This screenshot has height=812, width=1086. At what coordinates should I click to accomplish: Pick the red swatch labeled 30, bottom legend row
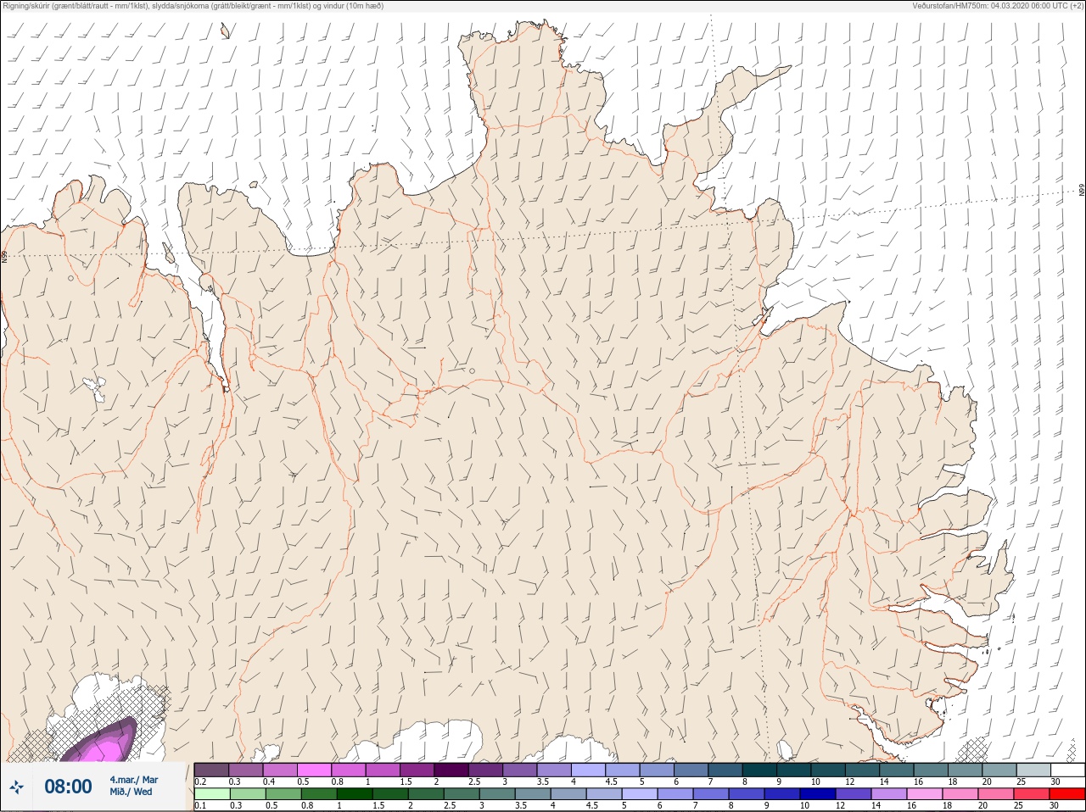coord(1067,794)
